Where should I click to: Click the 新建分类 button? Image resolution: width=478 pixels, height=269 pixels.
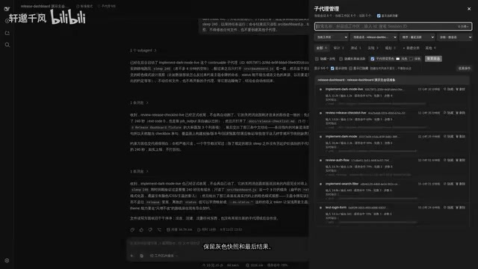click(x=411, y=48)
